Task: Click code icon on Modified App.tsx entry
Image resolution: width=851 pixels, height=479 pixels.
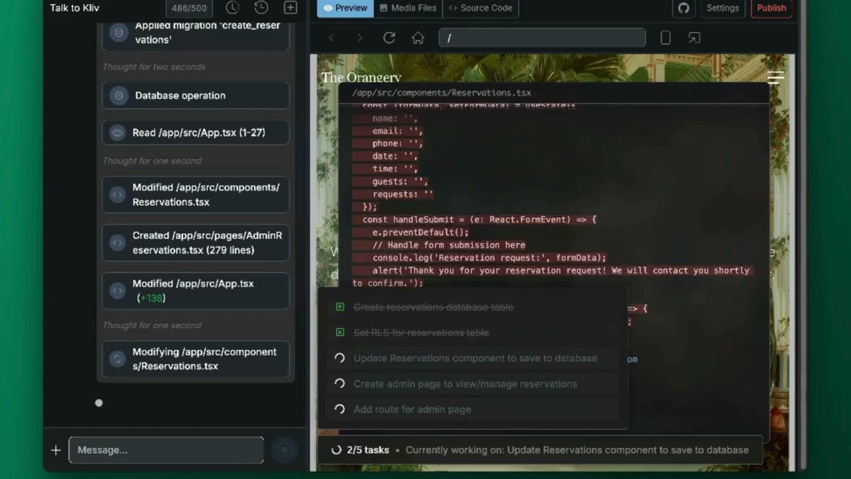Action: (118, 291)
